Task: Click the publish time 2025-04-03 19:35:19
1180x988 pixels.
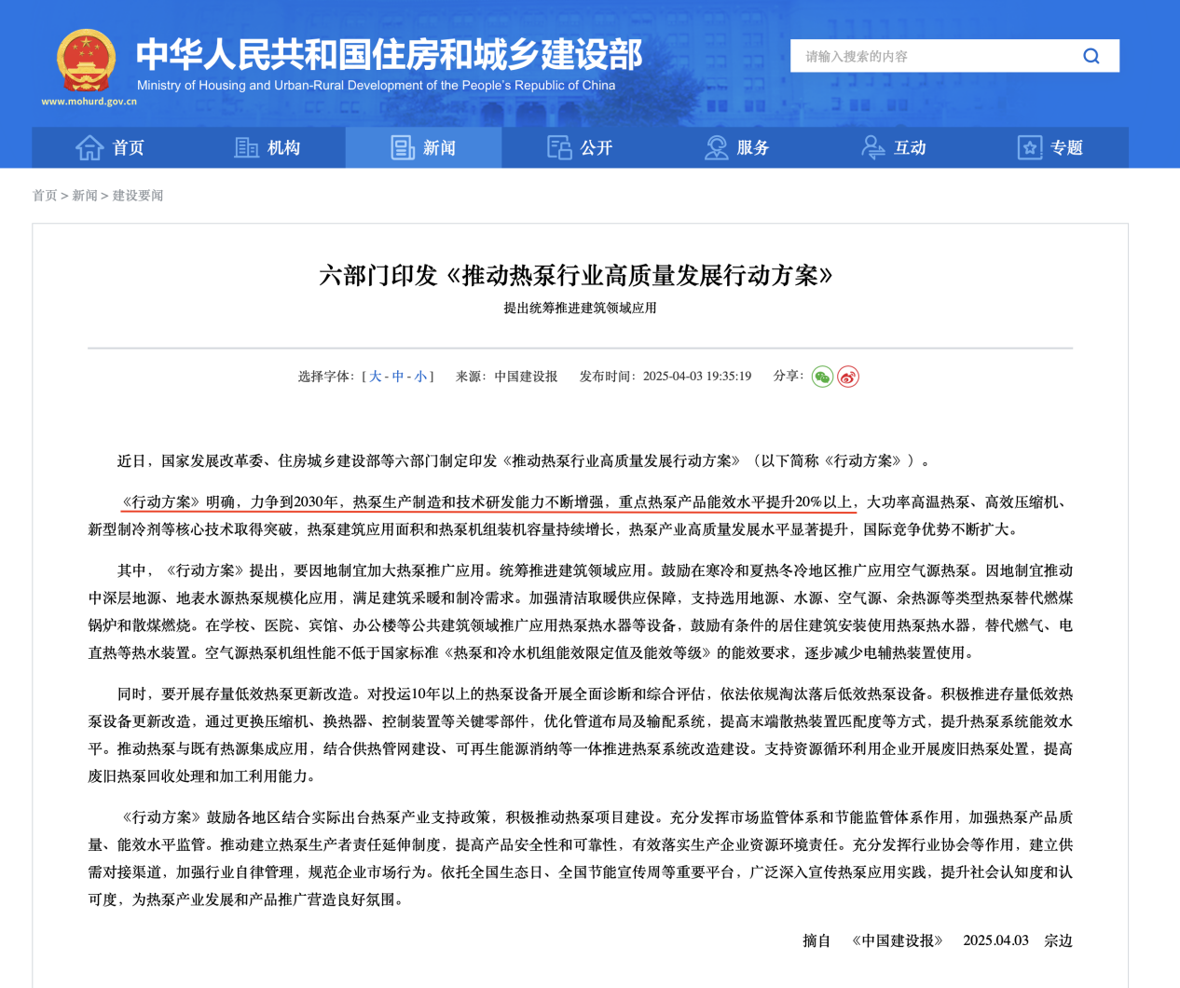Action: (x=697, y=377)
